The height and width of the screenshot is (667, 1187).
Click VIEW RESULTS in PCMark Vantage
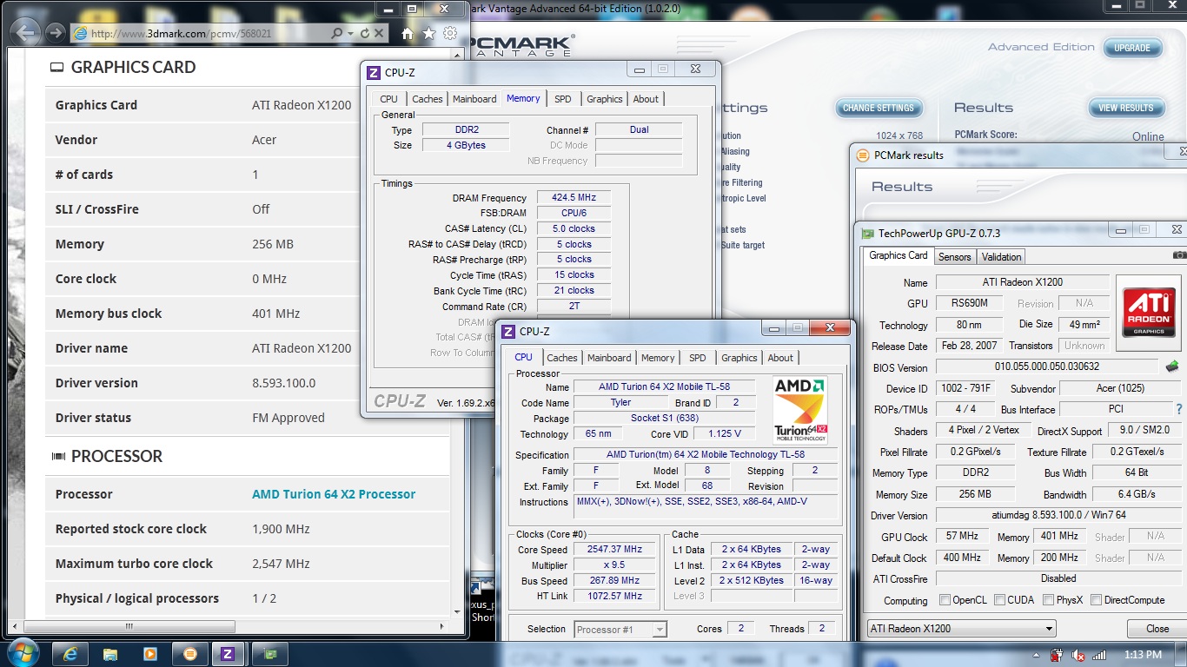[x=1126, y=108]
